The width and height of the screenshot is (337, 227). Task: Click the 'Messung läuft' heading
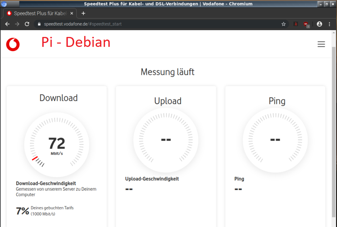167,72
